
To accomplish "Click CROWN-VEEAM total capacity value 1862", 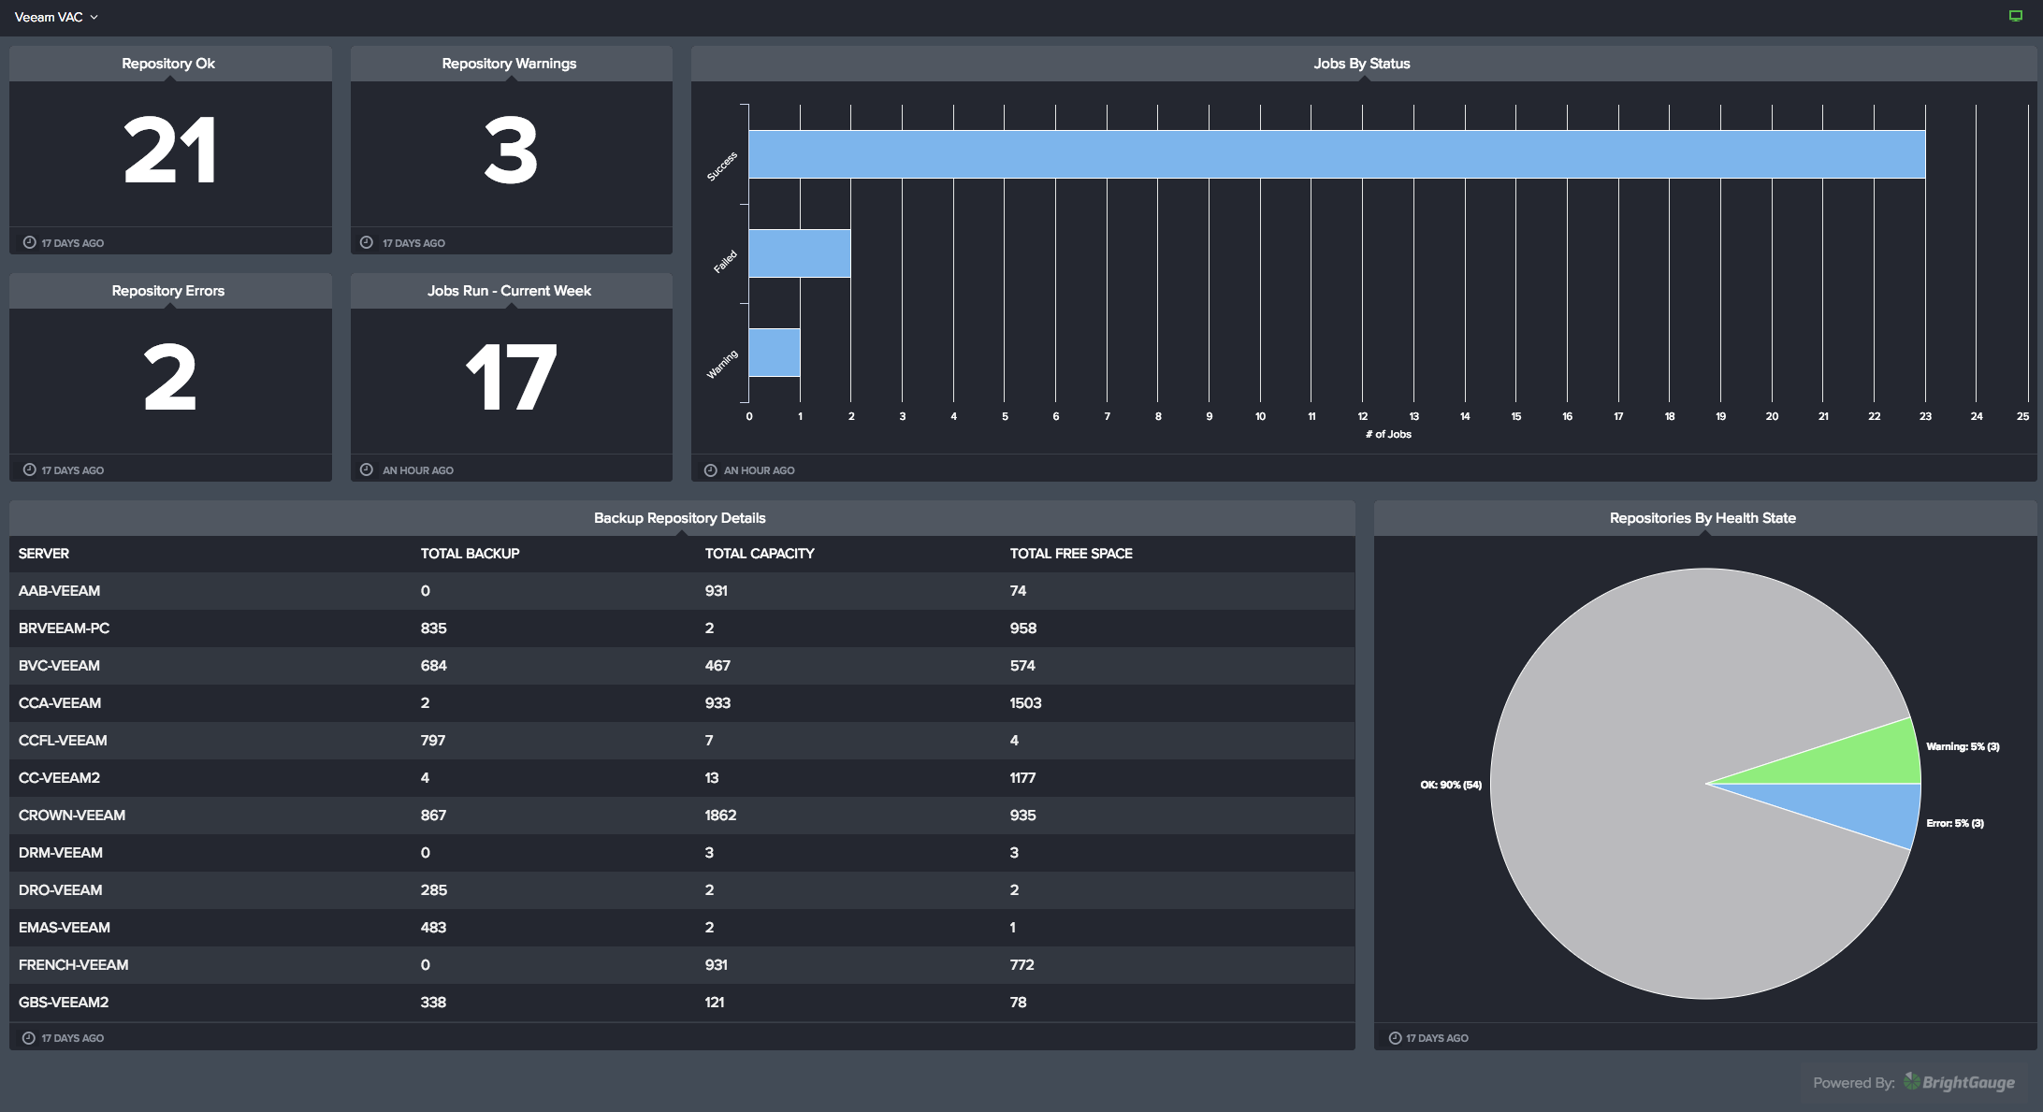I will click(720, 816).
